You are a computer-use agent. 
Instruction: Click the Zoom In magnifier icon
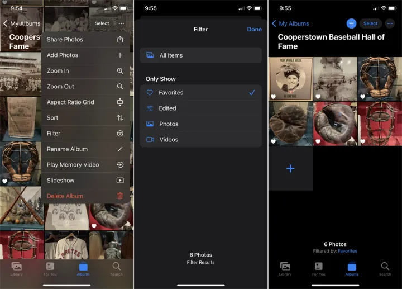pos(120,71)
